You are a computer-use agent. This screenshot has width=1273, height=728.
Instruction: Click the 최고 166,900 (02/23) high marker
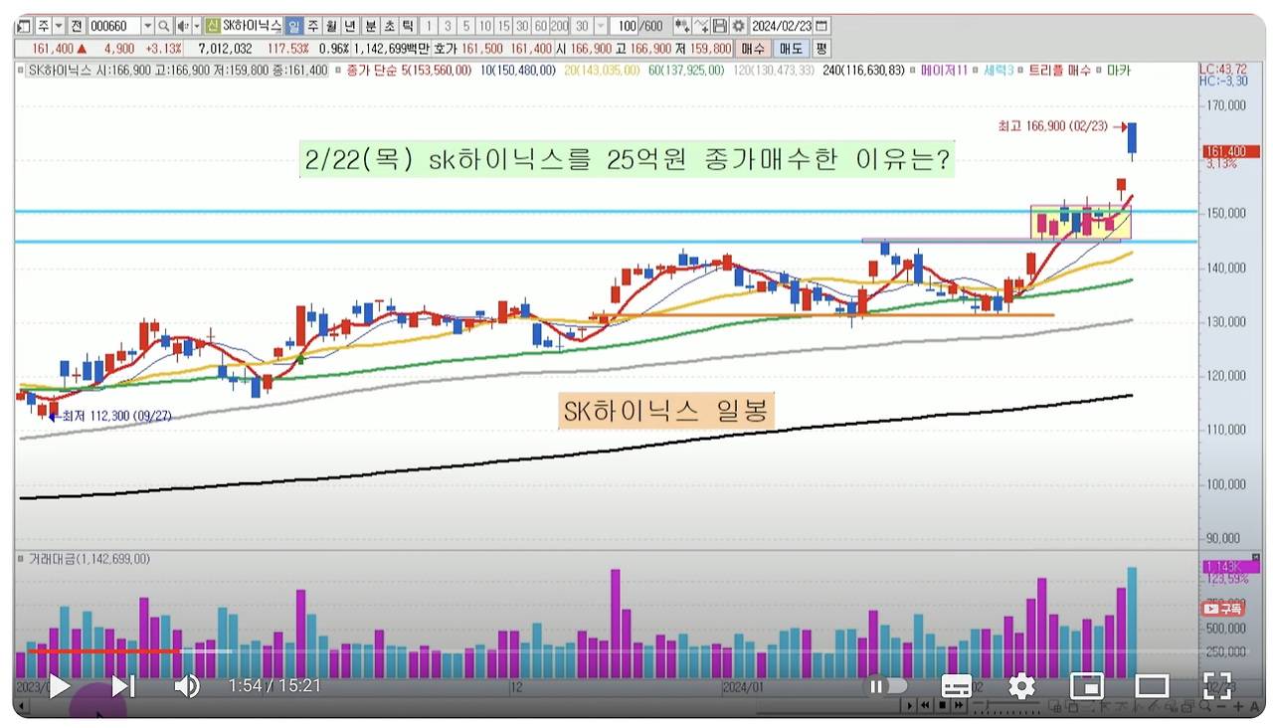coord(1061,126)
